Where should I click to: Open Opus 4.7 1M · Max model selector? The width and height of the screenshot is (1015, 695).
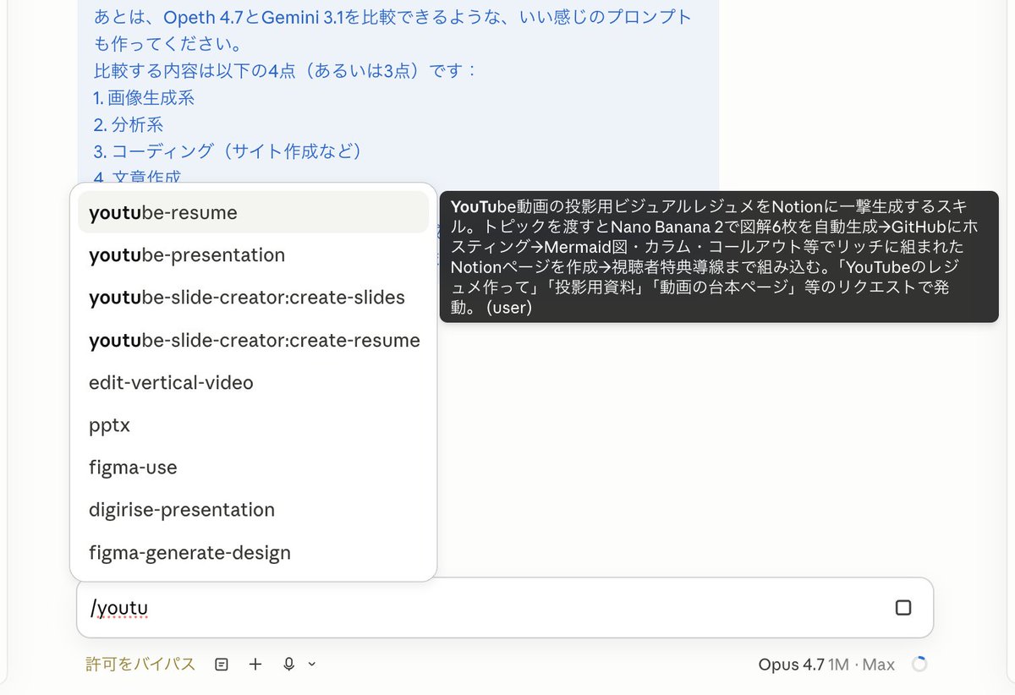pyautogui.click(x=826, y=665)
